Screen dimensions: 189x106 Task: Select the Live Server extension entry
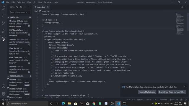pyautogui.click(x=20, y=51)
